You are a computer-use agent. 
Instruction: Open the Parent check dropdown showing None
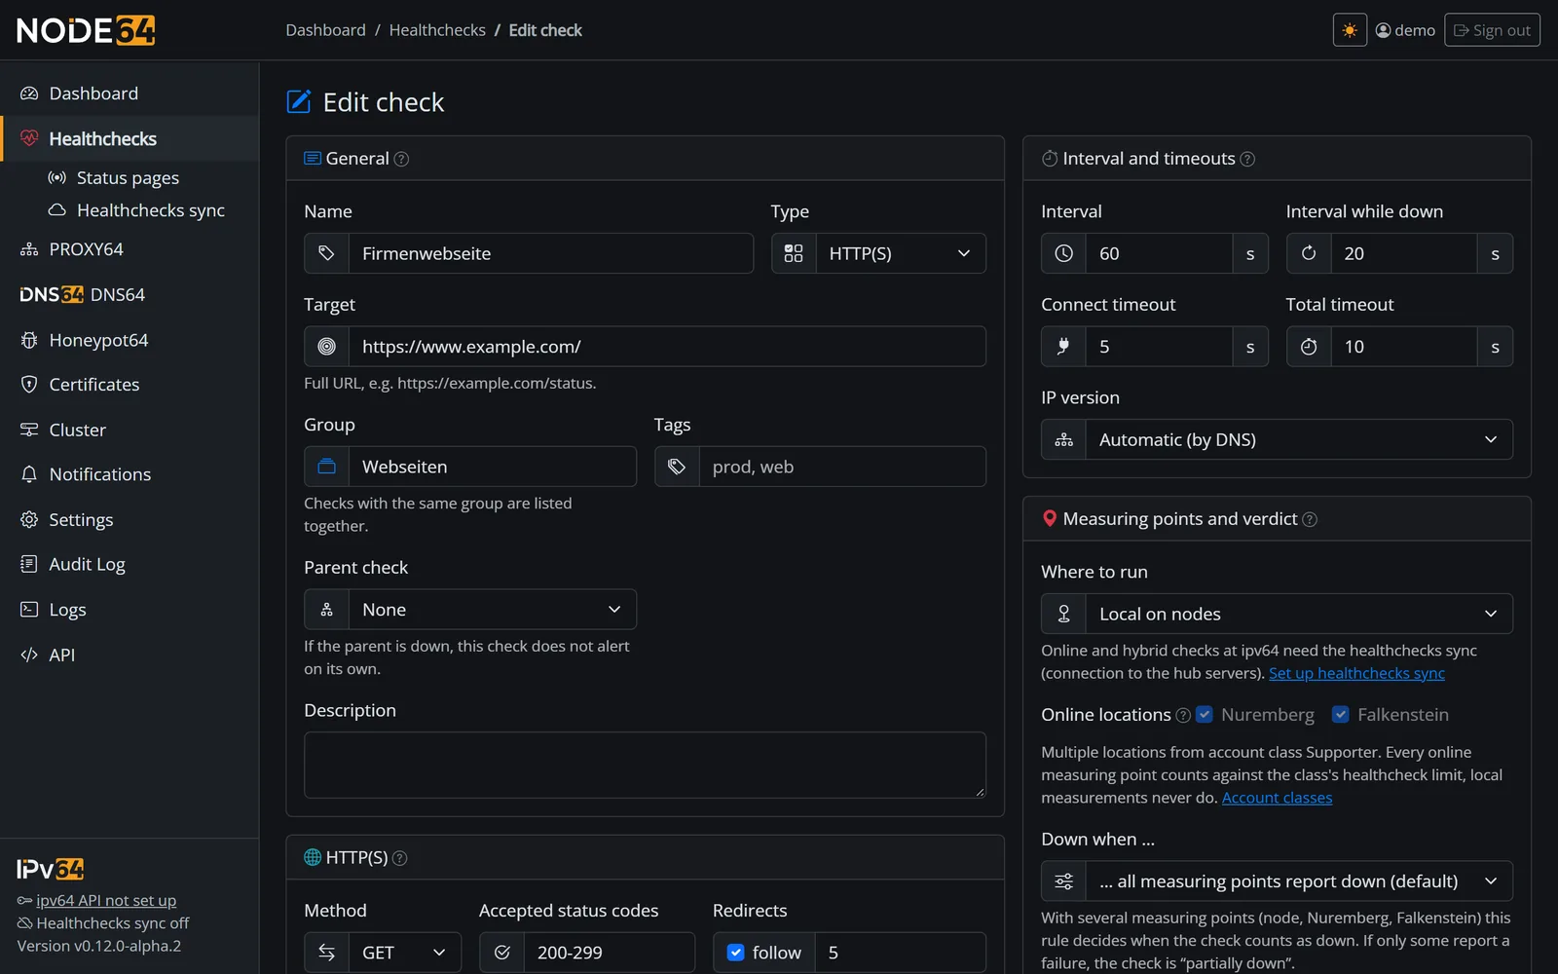coord(492,610)
